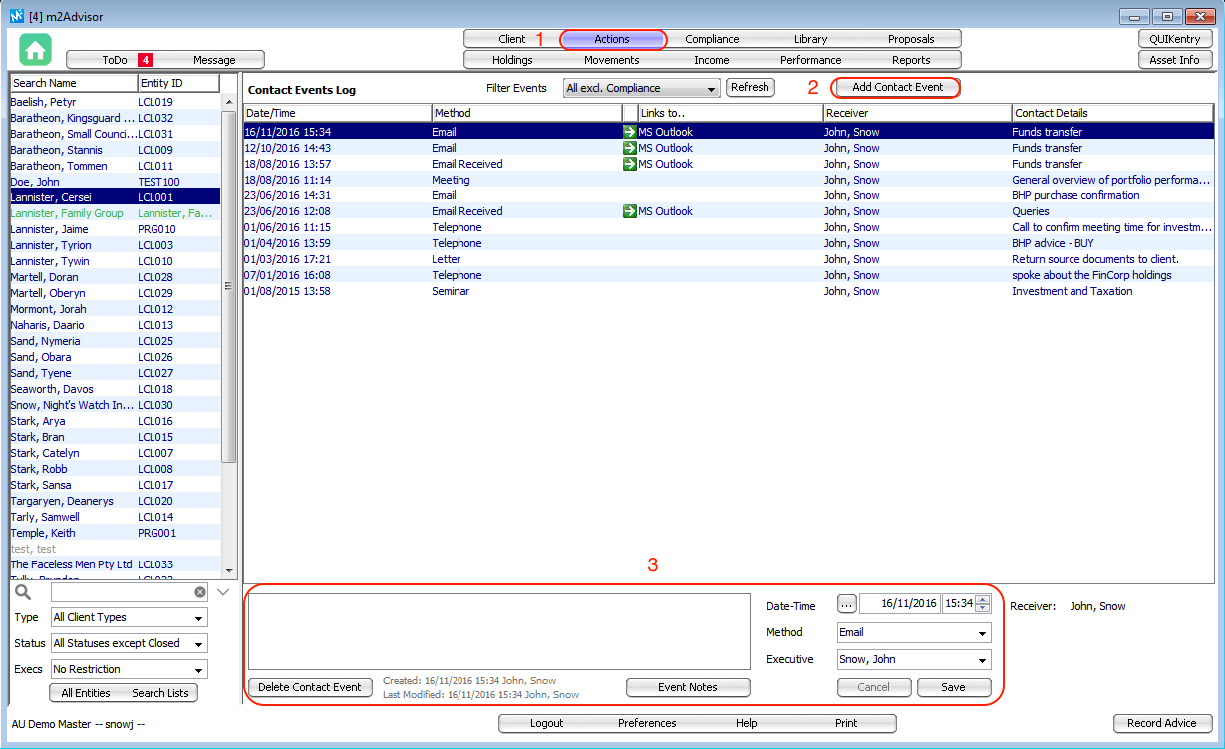Open date picker with the ellipsis button
Viewport: 1225px width, 749px height.
pyautogui.click(x=846, y=604)
